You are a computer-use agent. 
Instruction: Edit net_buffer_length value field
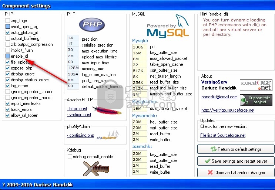point(140,77)
